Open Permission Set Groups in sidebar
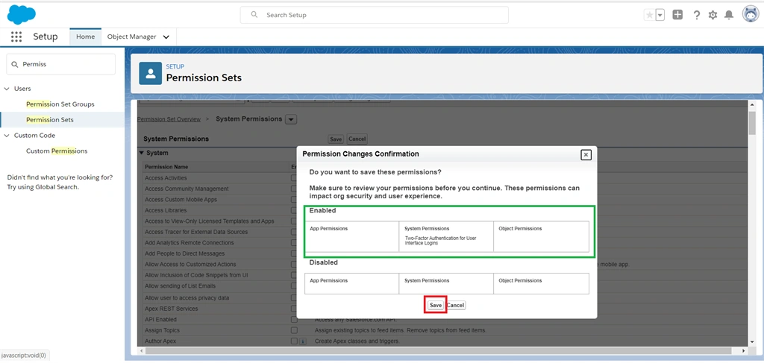This screenshot has width=764, height=363. pyautogui.click(x=60, y=104)
